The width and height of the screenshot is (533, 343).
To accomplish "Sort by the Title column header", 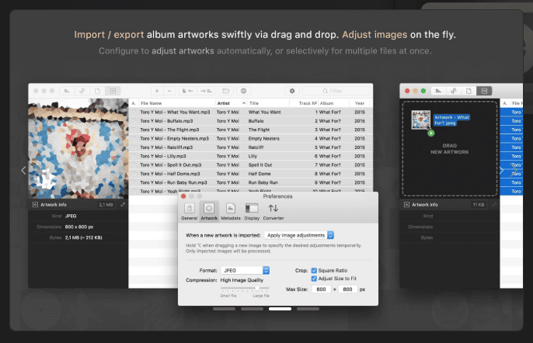I will (268, 103).
